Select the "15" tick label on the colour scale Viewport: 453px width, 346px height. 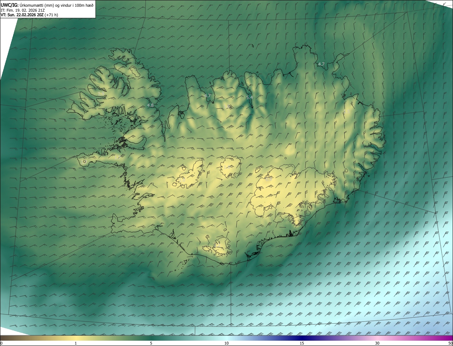click(x=302, y=343)
